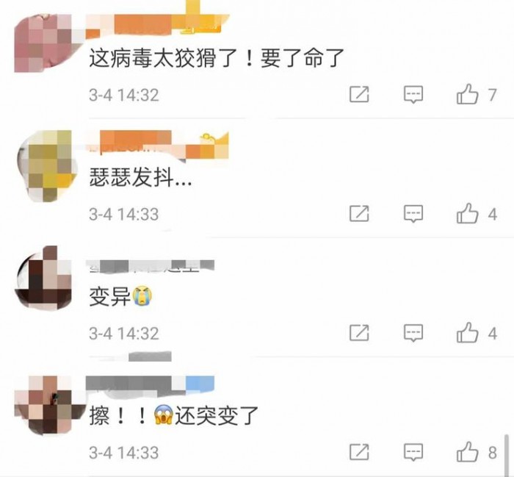Open avatar of the 瑟瑟发抖 commenter
Screen dimensions: 514x477
point(48,165)
